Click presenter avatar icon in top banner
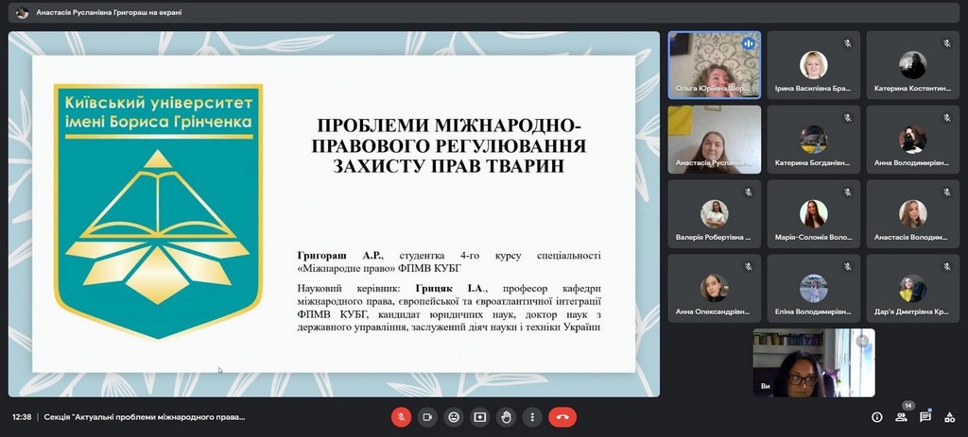The image size is (968, 437). click(22, 12)
